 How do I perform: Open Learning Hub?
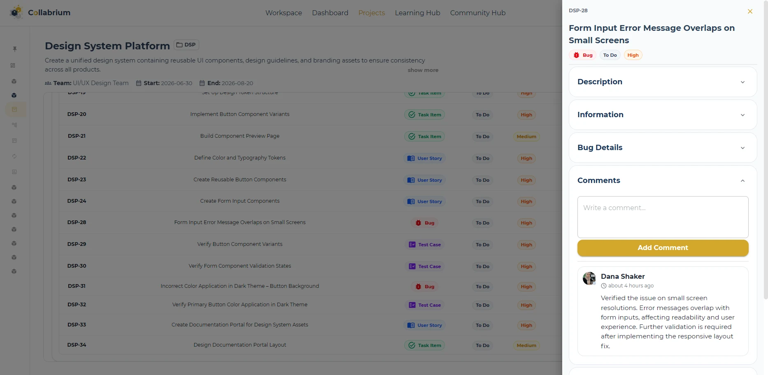tap(417, 13)
